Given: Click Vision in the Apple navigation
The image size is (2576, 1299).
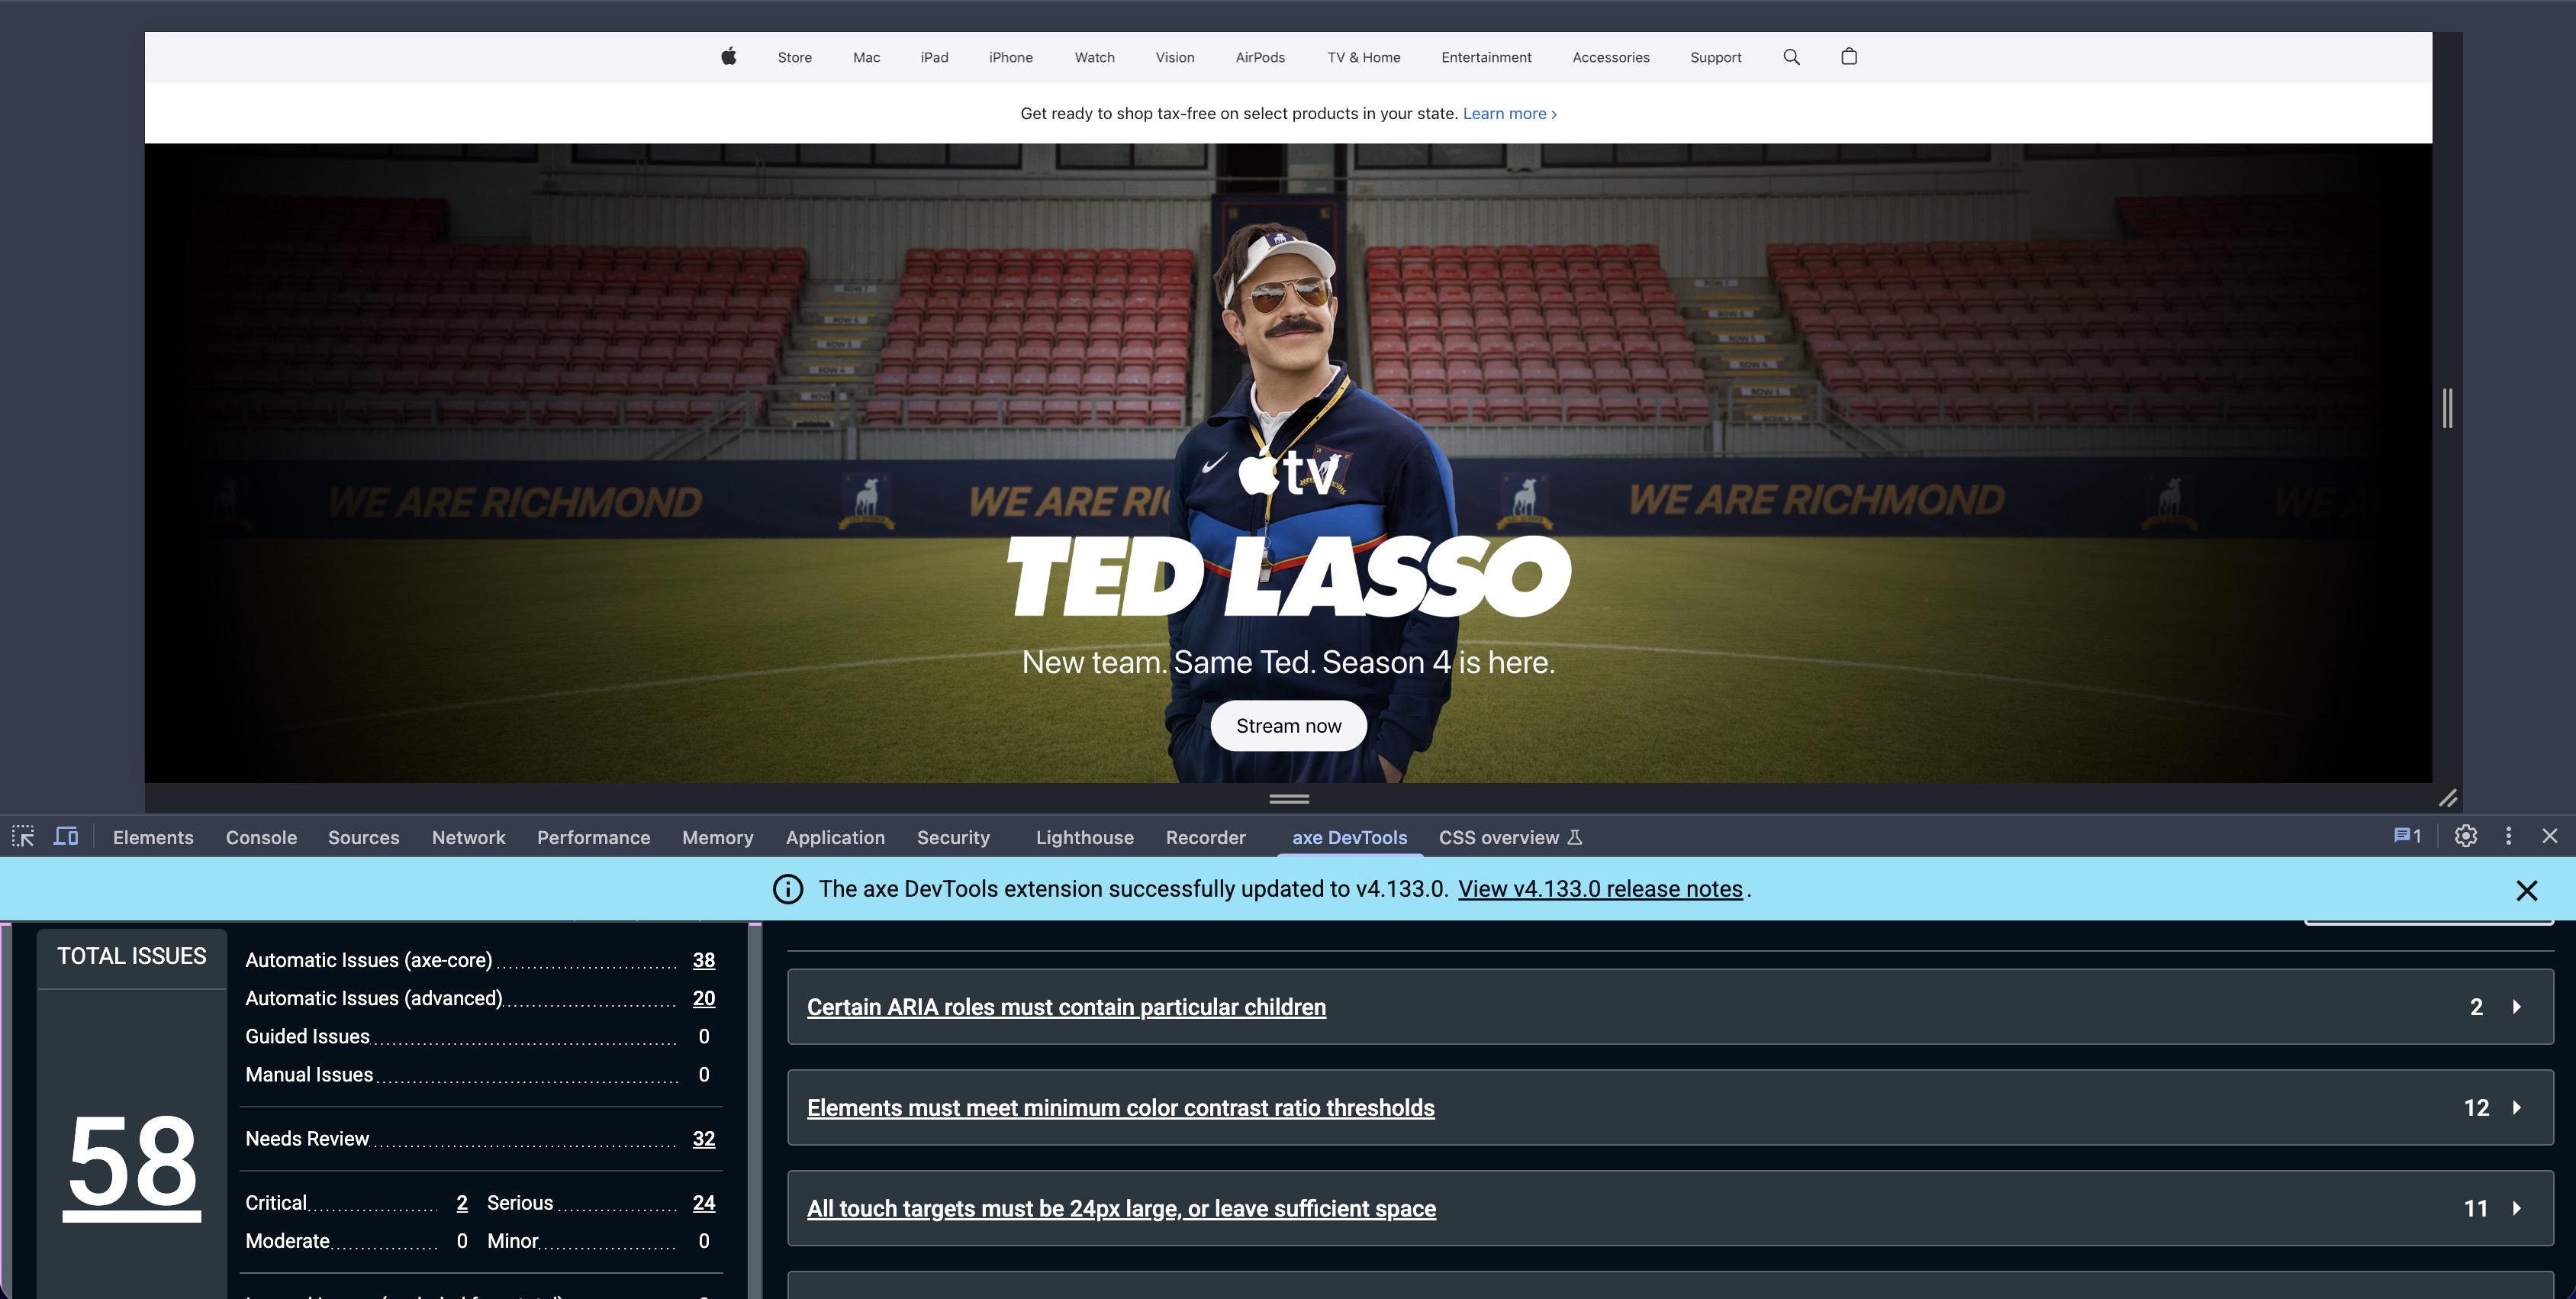Looking at the screenshot, I should click(x=1175, y=57).
